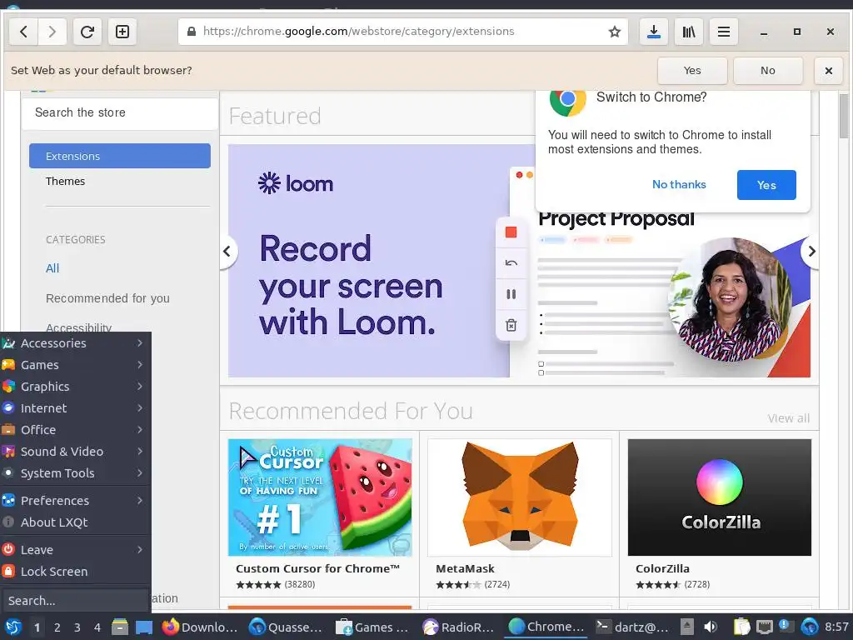Switch to the Firefox Downloads taskbar window
Viewport: 853px width, 640px height.
[200, 627]
